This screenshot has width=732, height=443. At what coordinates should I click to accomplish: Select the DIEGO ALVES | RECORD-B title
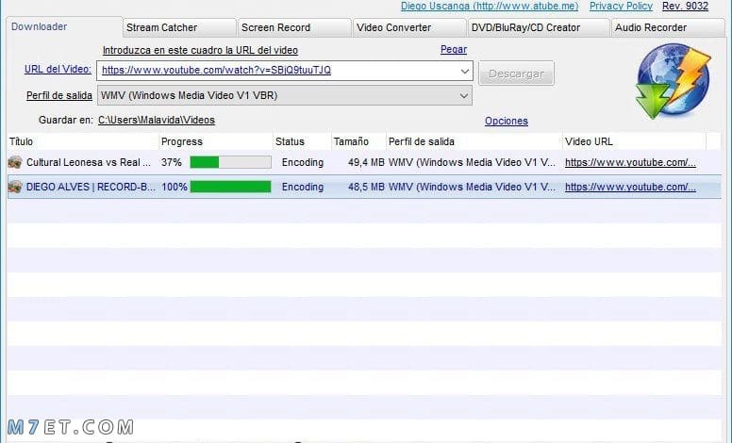[x=91, y=187]
